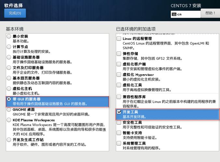Click the 基本功能。 description text
This screenshot has height=162, width=220.
pos(21,41)
